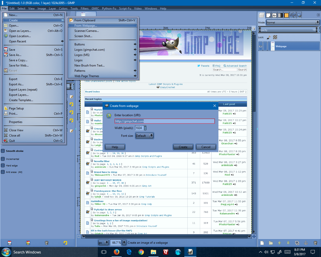Click the horizontal canvas scrollbar
The image size is (321, 257).
pyautogui.click(x=167, y=236)
